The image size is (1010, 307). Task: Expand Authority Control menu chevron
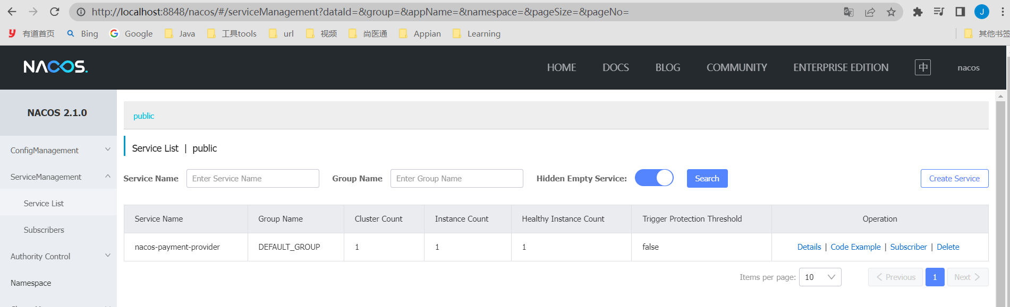click(x=108, y=256)
